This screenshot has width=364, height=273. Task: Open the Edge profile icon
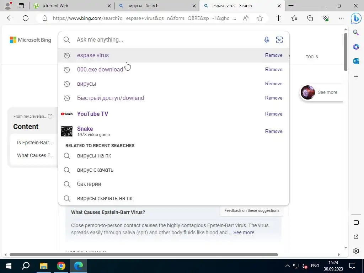pyautogui.click(x=9, y=6)
